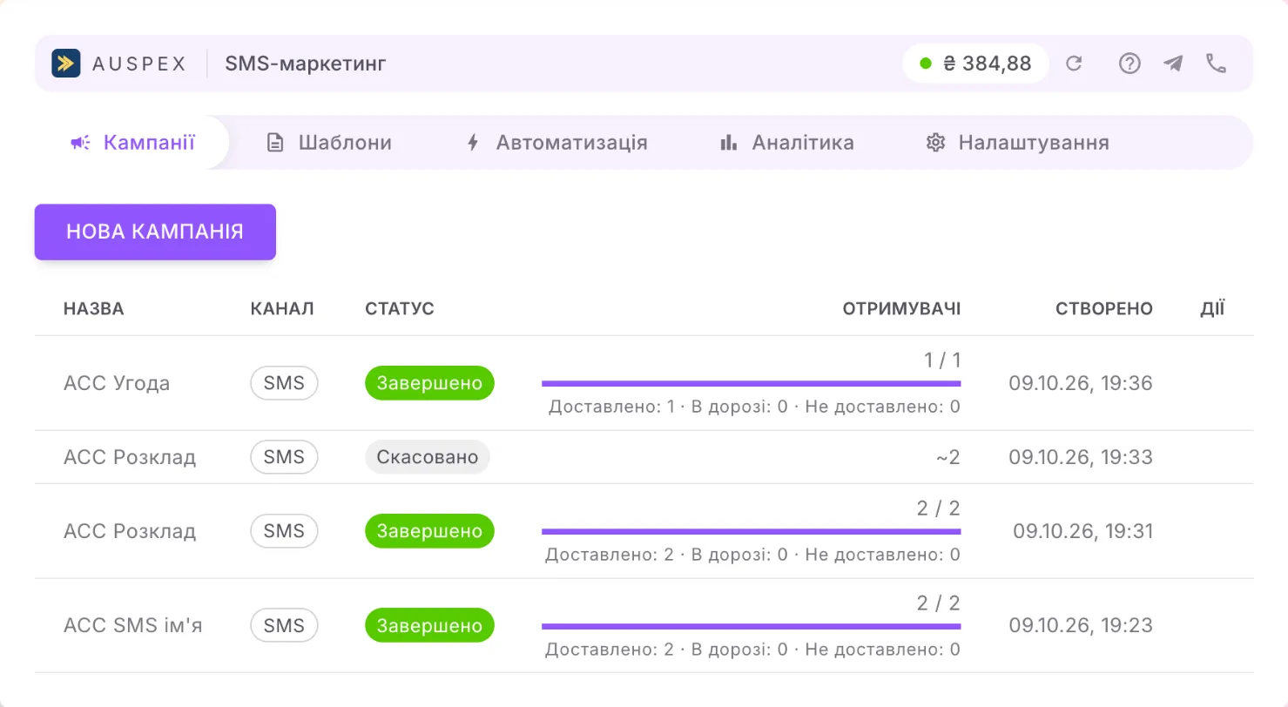Click the ОТРИМУВАЧІ column header
This screenshot has height=707, width=1288.
(x=901, y=308)
